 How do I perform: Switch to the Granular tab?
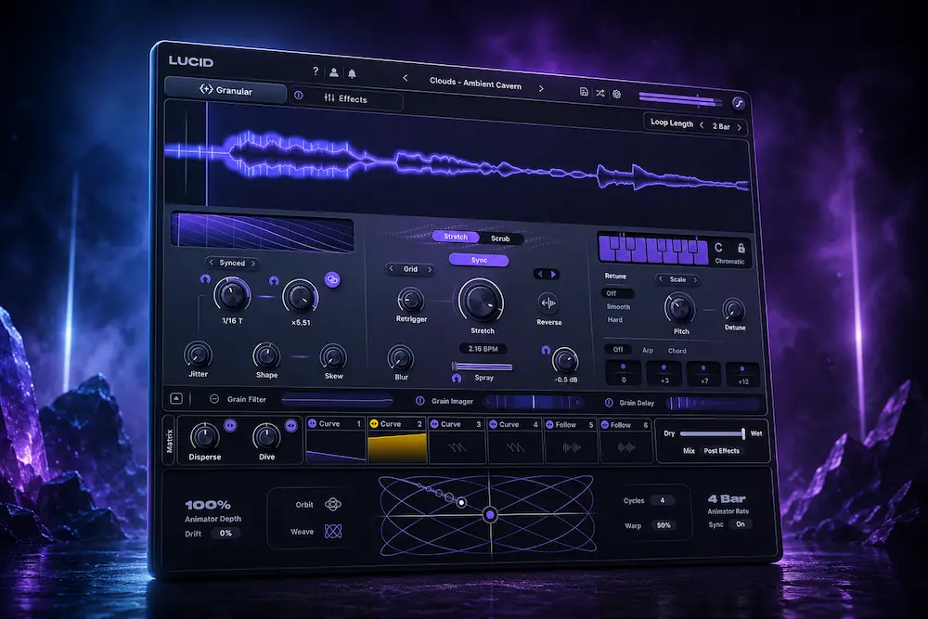(226, 90)
